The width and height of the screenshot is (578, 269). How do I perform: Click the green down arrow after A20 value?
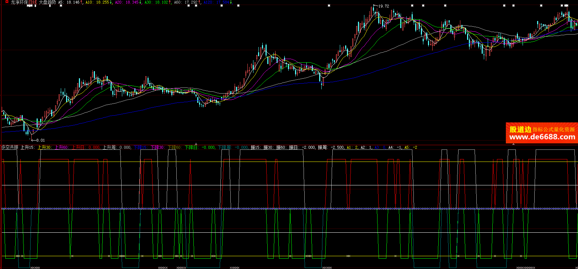(140, 2)
